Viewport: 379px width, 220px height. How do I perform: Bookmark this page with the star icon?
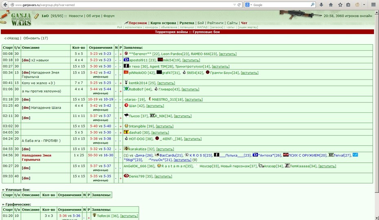tap(340, 4)
